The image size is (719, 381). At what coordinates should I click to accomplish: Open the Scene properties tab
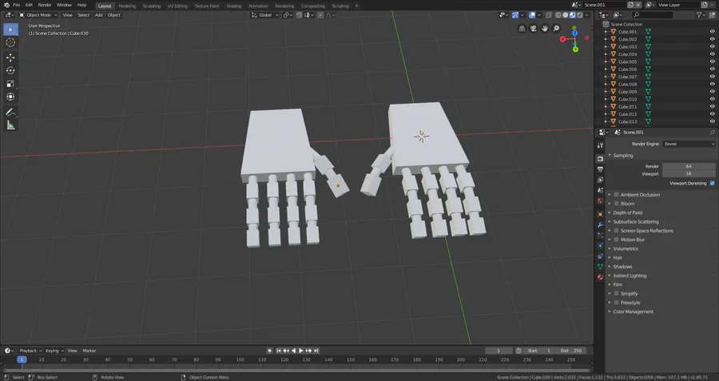click(600, 190)
